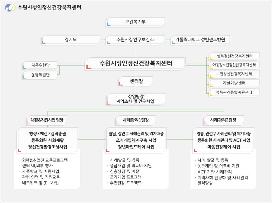This screenshot has width=272, height=203.
Task: Select the 사례관리1팀장 box
Action: pyautogui.click(x=136, y=120)
